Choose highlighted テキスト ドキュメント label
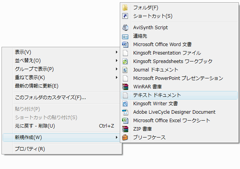240x169 pixels. pyautogui.click(x=157, y=95)
